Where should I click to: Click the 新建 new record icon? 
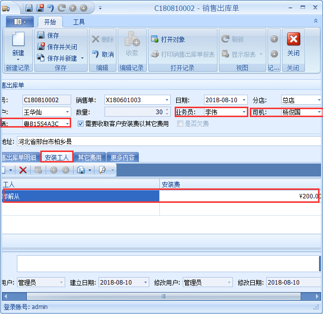18,42
